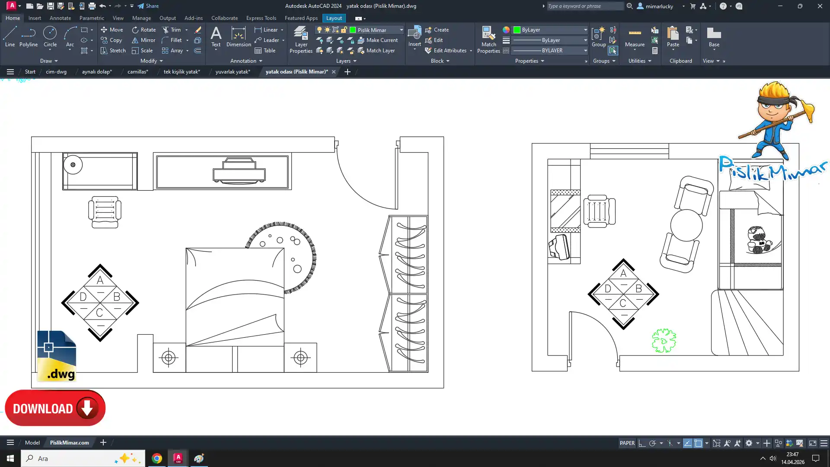Click the keyword search input field
The height and width of the screenshot is (467, 830).
pos(584,6)
